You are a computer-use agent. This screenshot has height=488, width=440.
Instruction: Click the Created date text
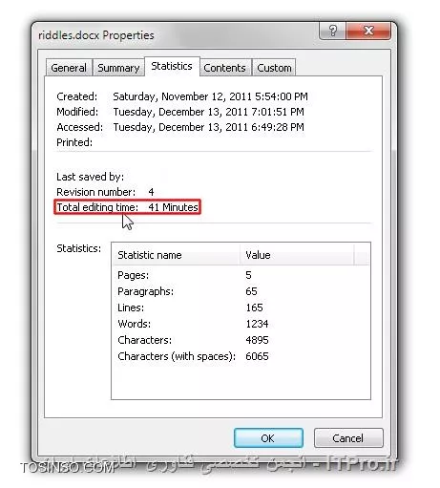coord(210,96)
